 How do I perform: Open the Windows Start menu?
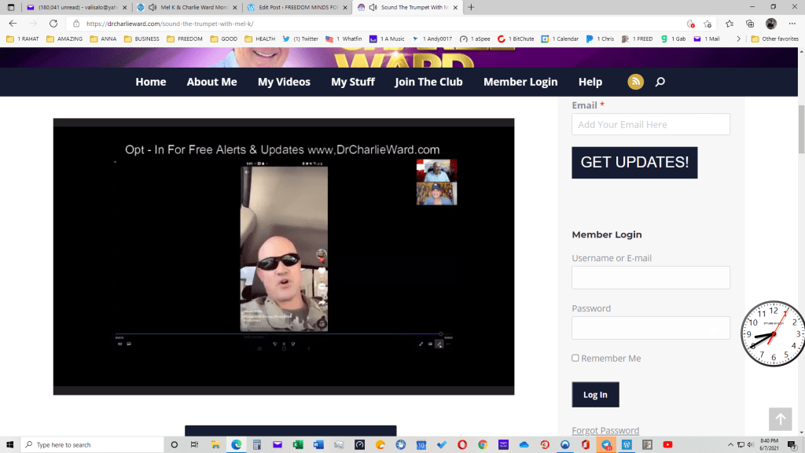(9, 444)
